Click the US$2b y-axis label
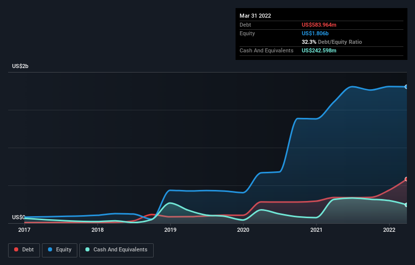Screen dimensions: 415x265 point(20,66)
